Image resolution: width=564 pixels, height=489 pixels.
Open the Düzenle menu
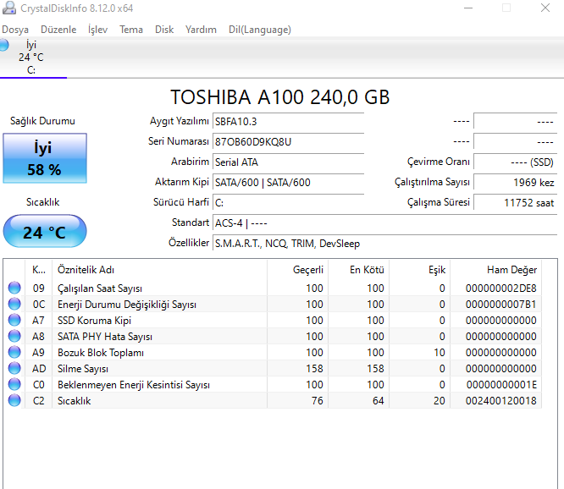tap(58, 30)
